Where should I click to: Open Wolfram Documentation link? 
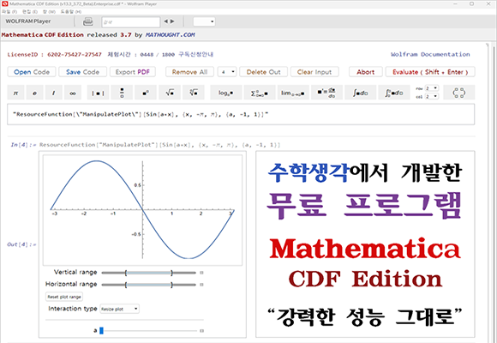430,54
